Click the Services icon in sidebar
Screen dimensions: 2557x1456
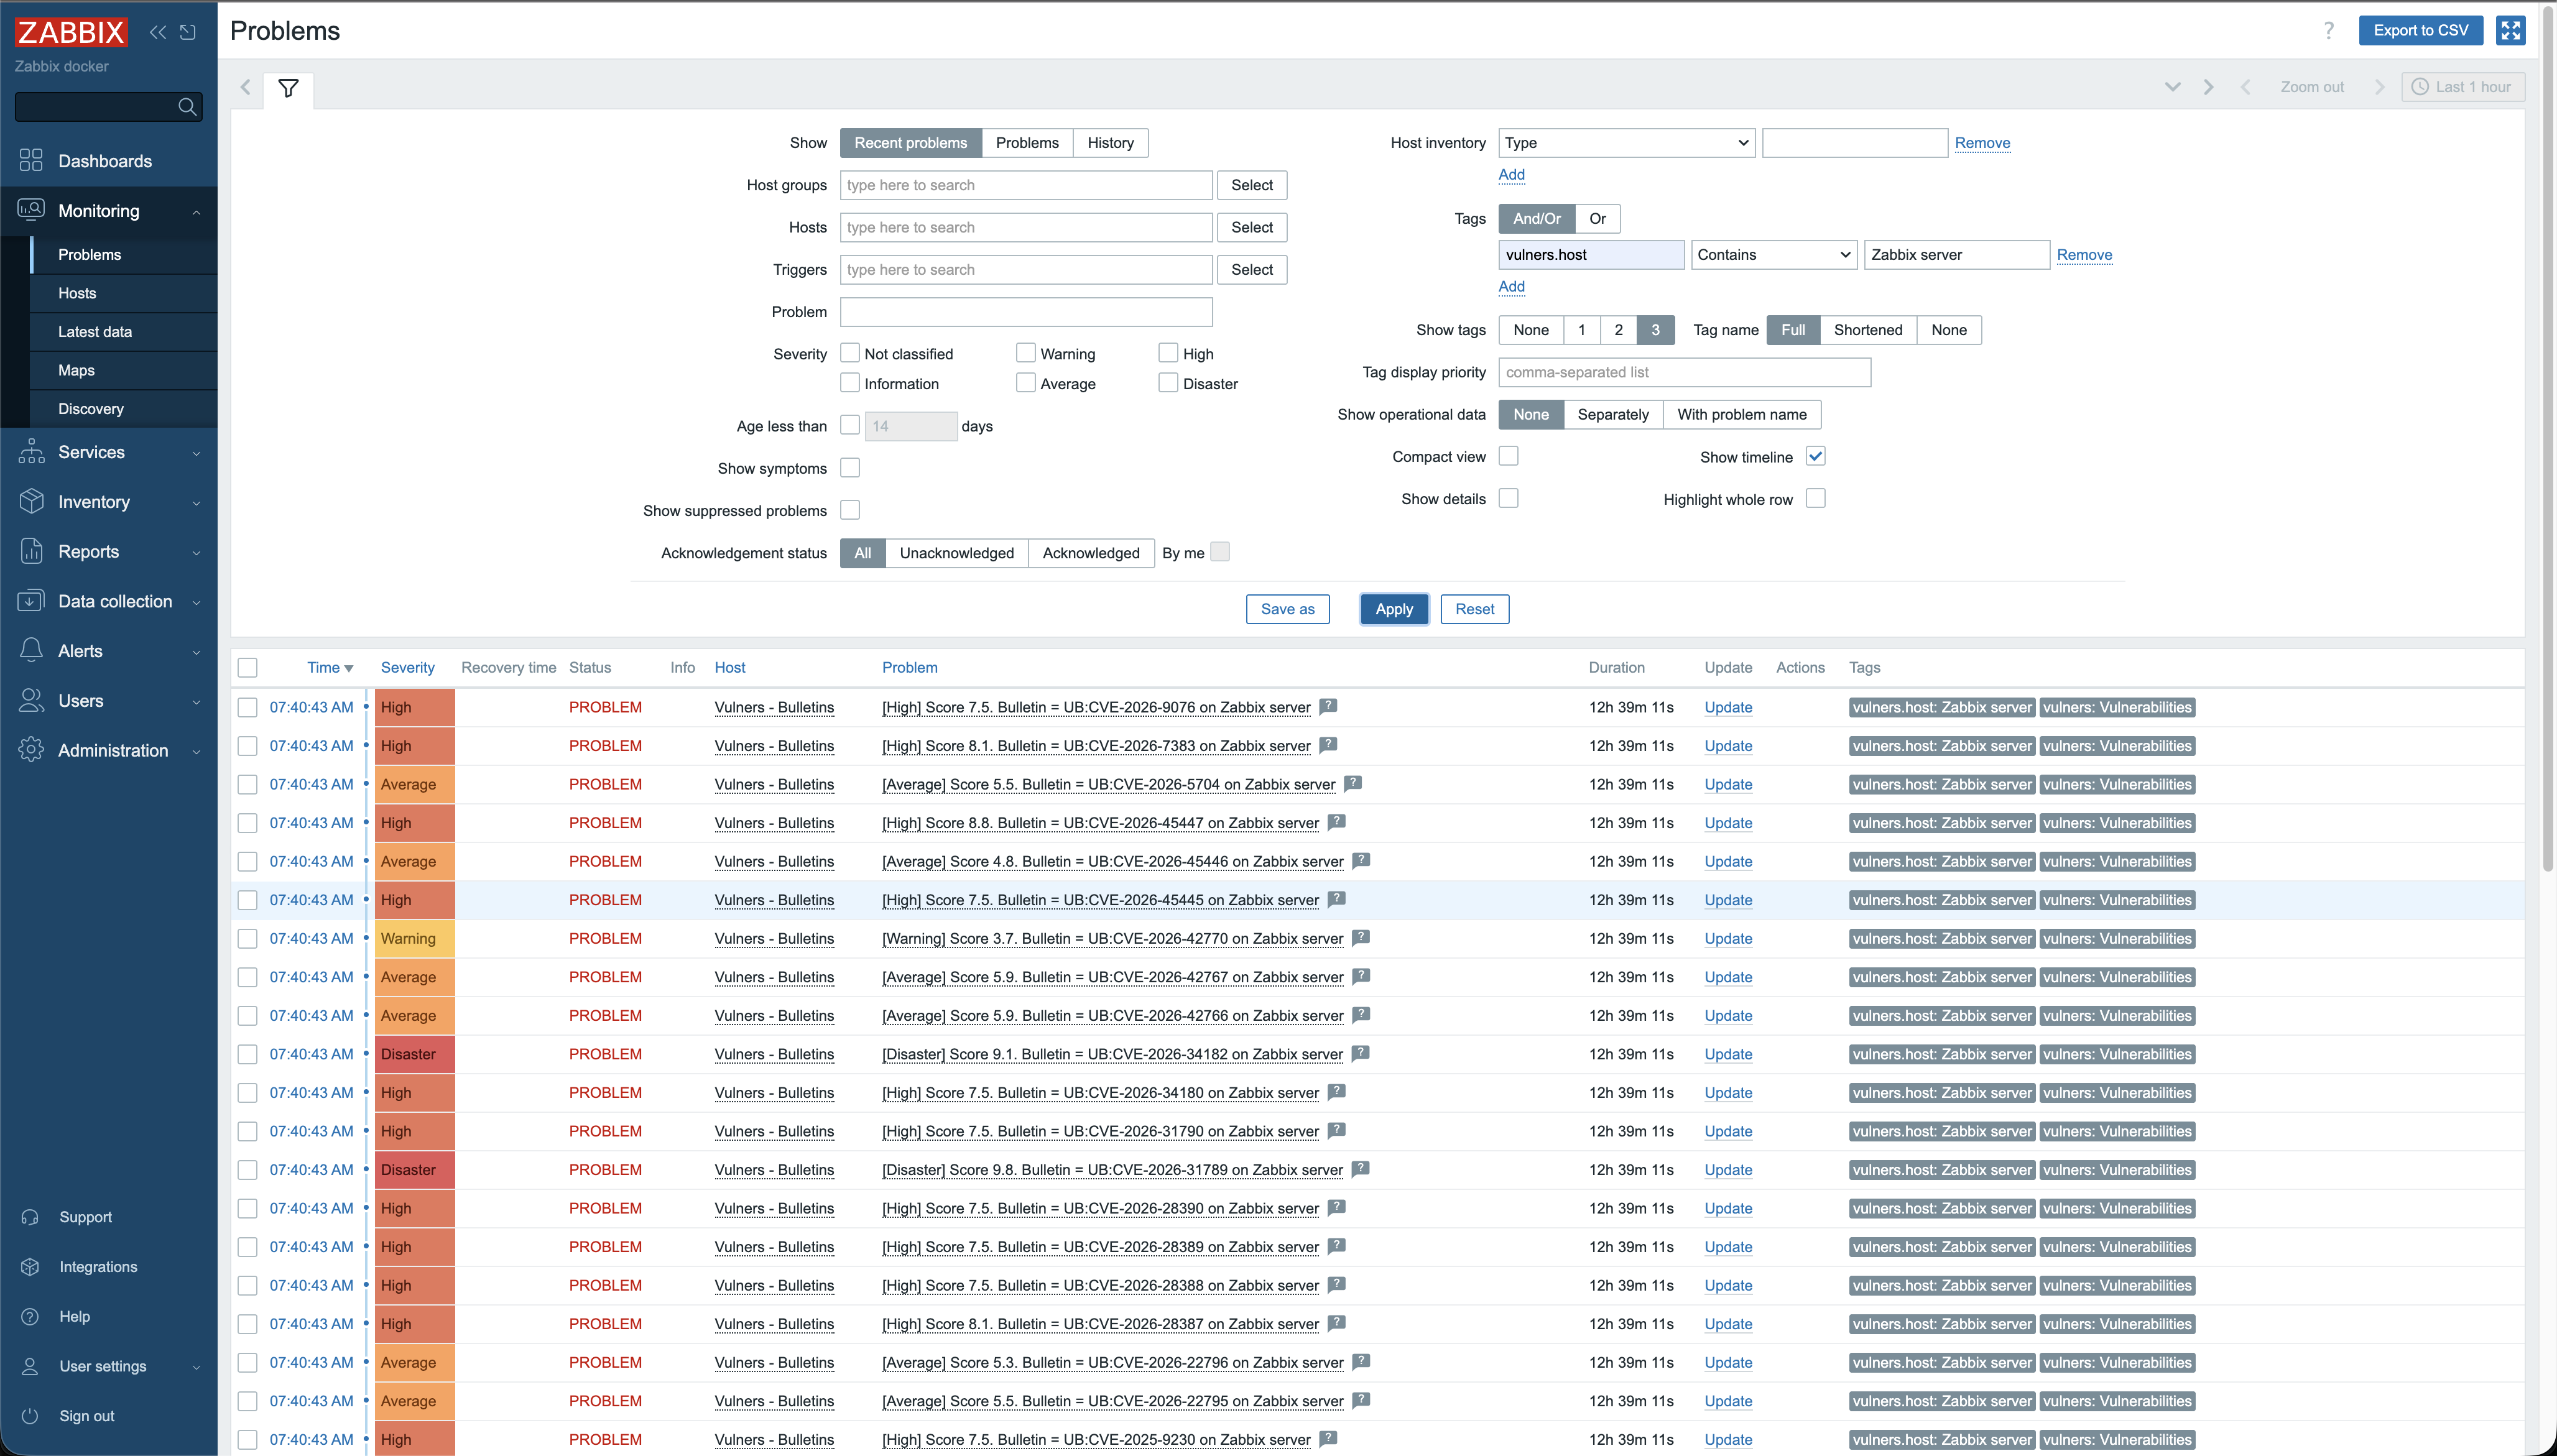click(31, 452)
